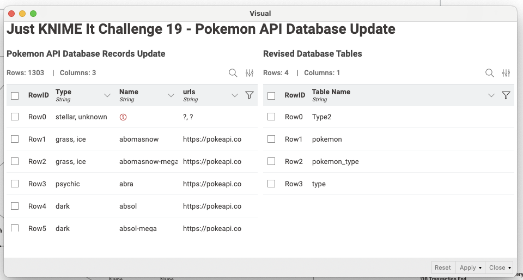Select all rows in Revised Database Tables
Screen dimensions: 523x280
click(271, 96)
